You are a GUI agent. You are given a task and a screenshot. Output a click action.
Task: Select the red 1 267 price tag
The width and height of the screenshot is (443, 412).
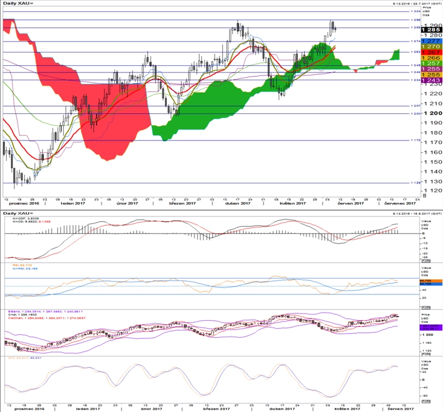(x=432, y=52)
